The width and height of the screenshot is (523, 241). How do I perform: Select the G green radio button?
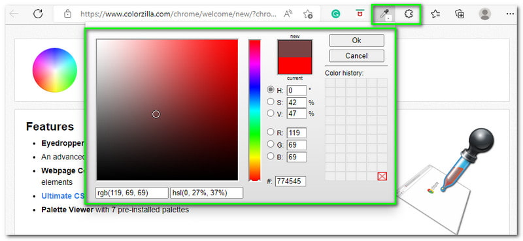pos(271,144)
